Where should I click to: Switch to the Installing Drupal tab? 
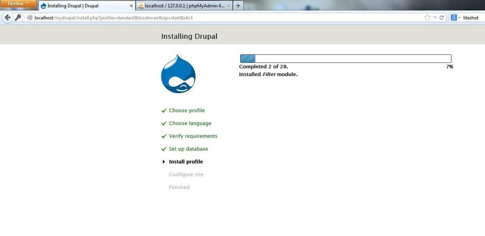pos(87,6)
